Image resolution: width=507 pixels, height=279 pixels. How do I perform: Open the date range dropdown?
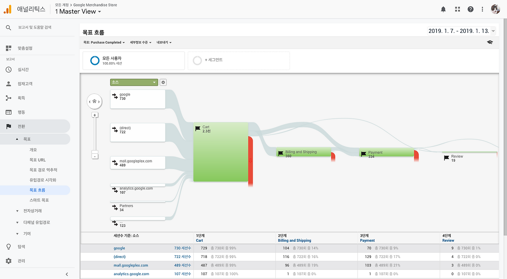(x=462, y=31)
